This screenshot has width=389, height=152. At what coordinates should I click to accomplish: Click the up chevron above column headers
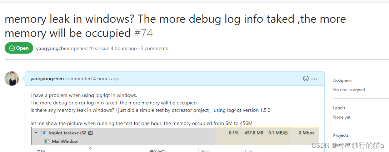(x=90, y=148)
